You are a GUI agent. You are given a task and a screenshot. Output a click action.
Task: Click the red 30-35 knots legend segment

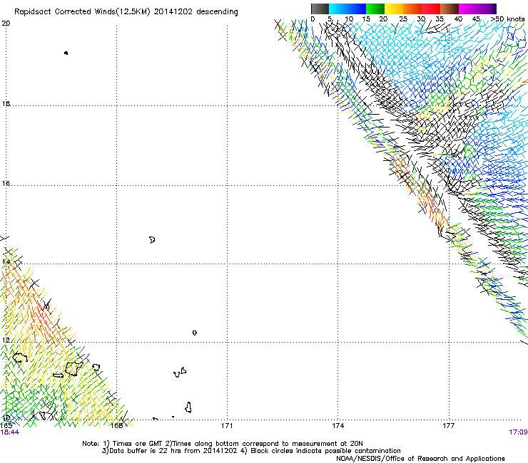[431, 9]
